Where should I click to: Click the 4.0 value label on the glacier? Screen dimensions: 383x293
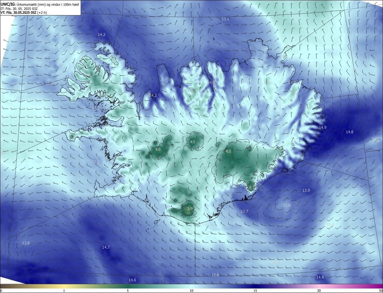pos(158,149)
